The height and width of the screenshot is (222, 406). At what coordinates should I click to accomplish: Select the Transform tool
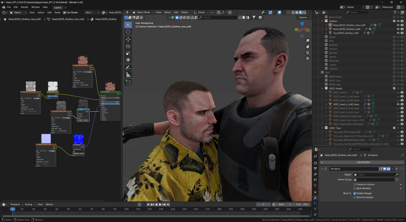(128, 60)
